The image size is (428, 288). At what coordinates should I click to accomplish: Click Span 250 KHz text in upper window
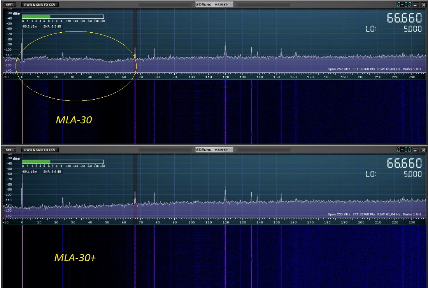(339, 69)
